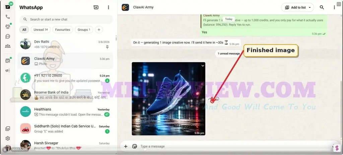The image size is (343, 155).
Task: Click the pin icon on Dev Rathi chat
Action: pyautogui.click(x=107, y=47)
